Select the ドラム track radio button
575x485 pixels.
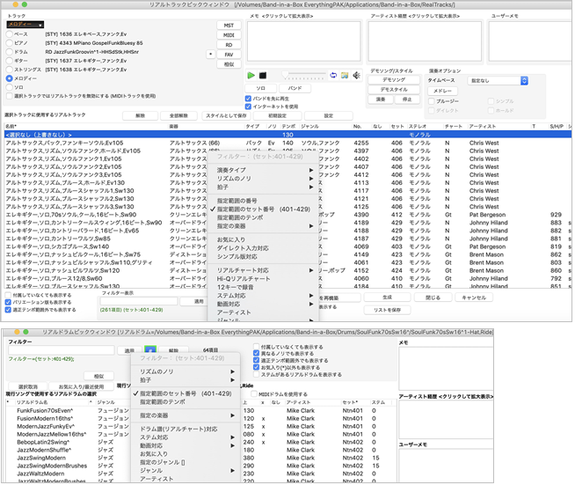[10, 52]
